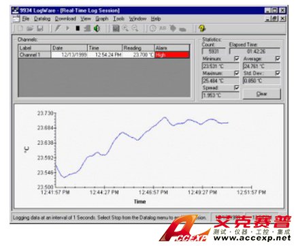Disable the Spread statistic checkbox
The image size is (296, 246).
tap(237, 87)
